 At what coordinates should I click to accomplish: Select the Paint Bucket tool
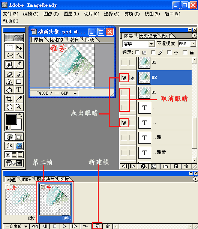pyautogui.click(x=9, y=90)
